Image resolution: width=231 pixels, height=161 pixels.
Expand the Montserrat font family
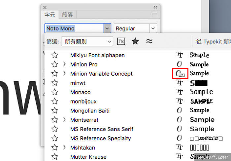[64, 120]
